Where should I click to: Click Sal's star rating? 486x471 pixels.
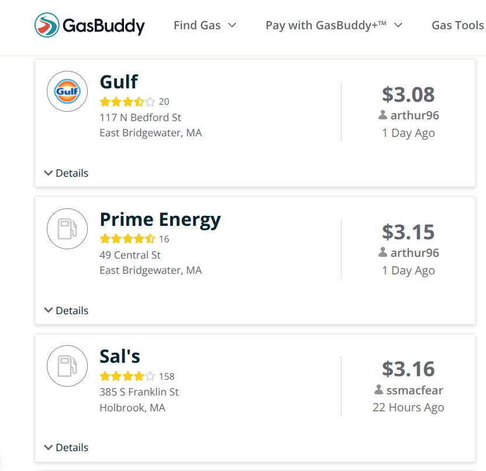127,376
